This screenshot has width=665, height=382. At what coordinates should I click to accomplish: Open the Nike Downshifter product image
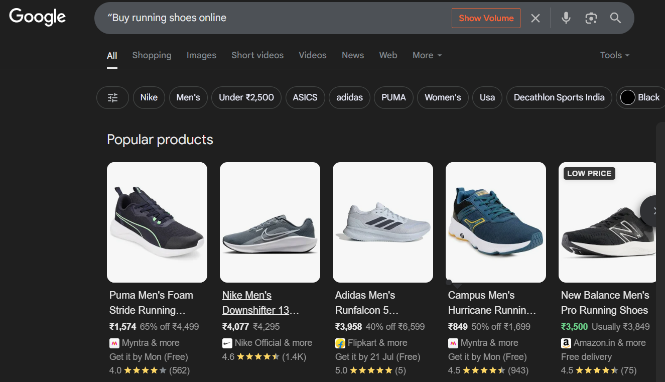tap(270, 222)
